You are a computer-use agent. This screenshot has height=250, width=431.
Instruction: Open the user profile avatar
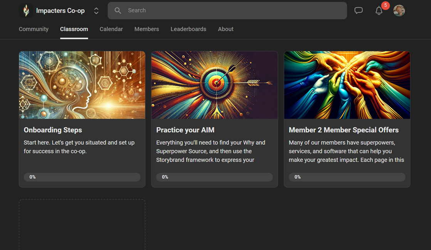pos(399,11)
